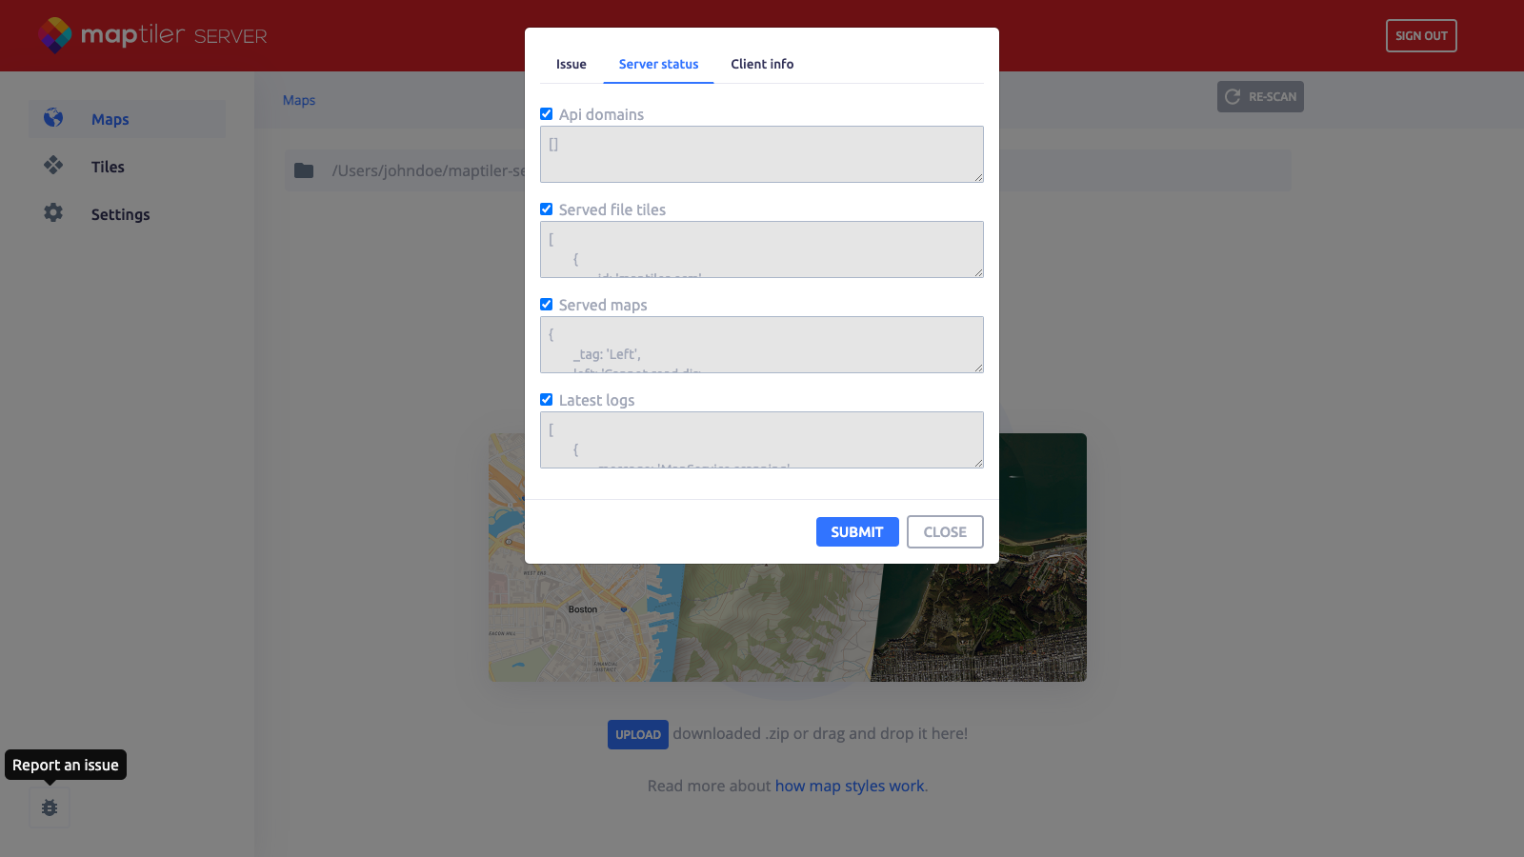Click the Upload button
The image size is (1524, 857).
[637, 734]
